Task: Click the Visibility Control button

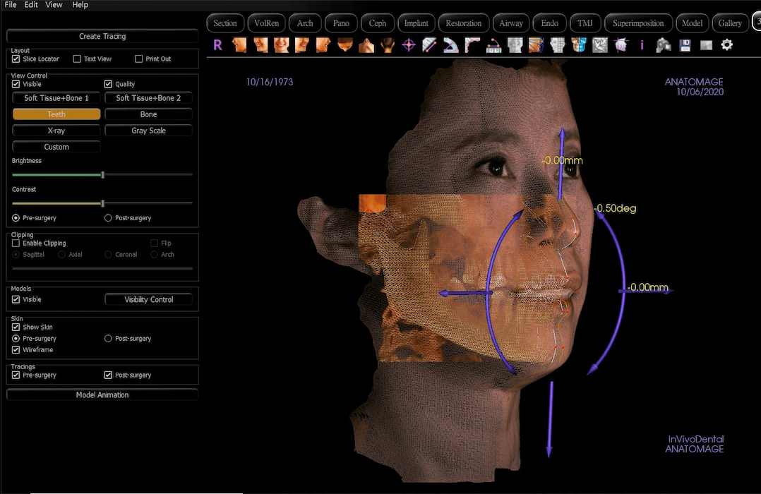Action: 148,299
